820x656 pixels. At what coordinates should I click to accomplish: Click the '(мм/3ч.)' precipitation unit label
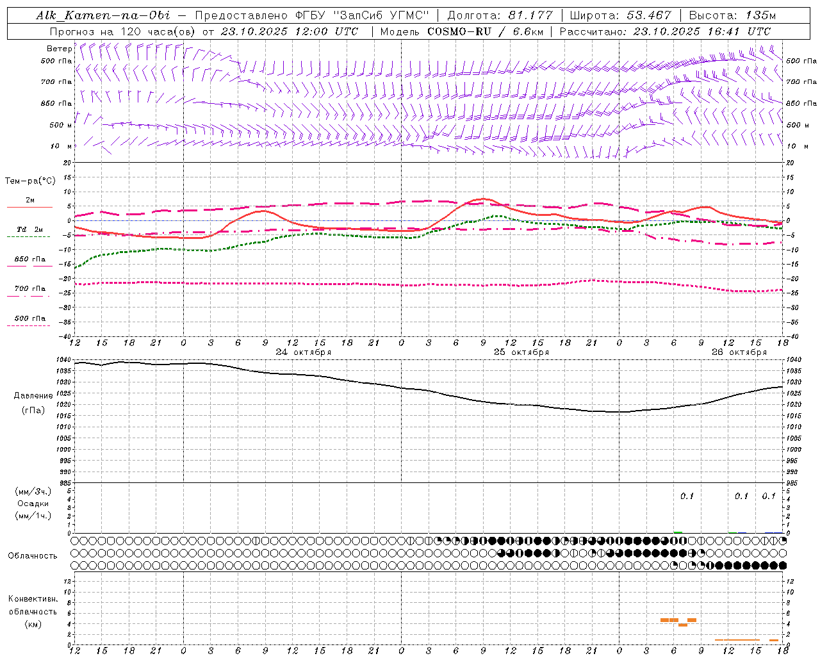click(33, 491)
